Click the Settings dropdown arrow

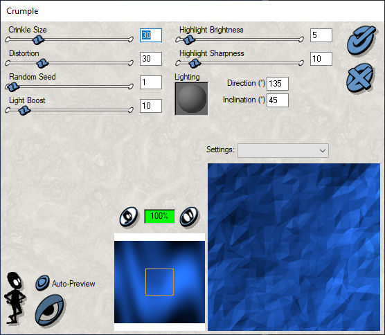323,151
